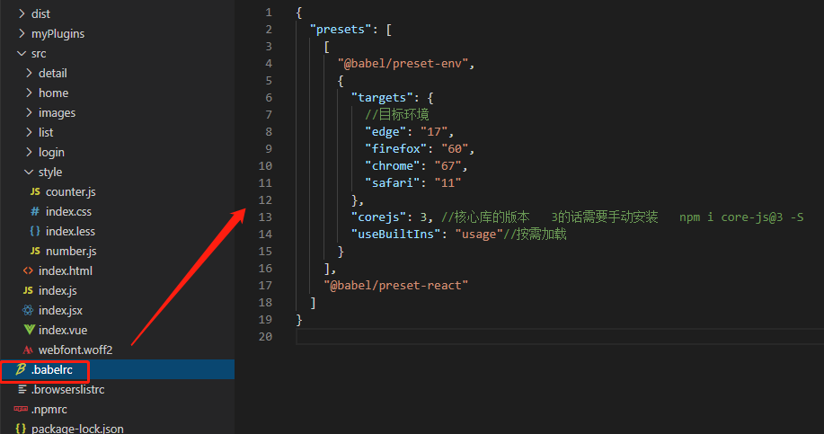
Task: Click the React icon of index.jsx
Action: [28, 311]
